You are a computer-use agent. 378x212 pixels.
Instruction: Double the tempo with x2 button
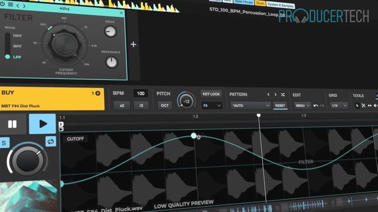[122, 105]
